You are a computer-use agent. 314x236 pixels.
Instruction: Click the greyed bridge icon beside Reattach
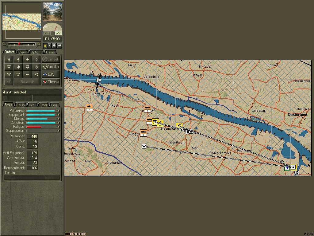click(x=9, y=82)
